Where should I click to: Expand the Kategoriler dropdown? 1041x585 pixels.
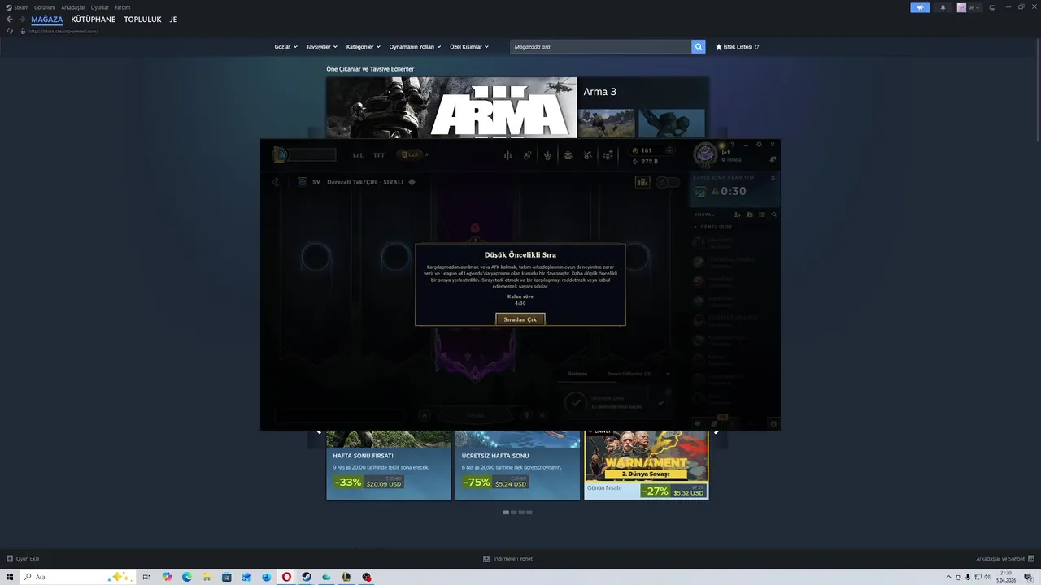tap(363, 47)
